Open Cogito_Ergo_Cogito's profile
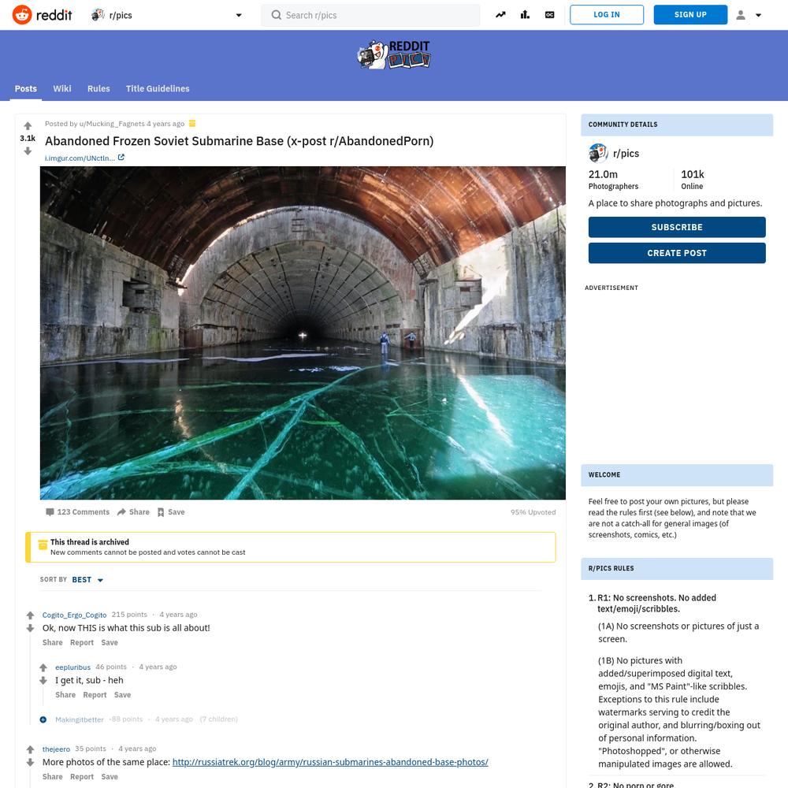Viewport: 788px width, 788px height. click(x=74, y=615)
